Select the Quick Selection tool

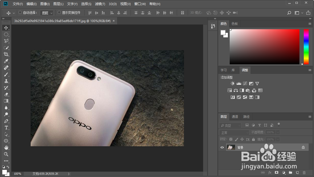(6, 48)
